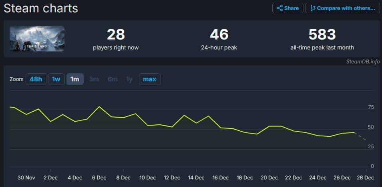Screen dimensions: 382x187
Task: Click the share icon beside Share
Action: tap(279, 8)
